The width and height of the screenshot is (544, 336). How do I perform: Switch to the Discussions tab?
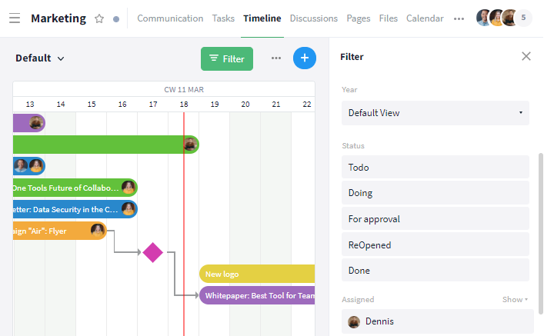pos(313,18)
